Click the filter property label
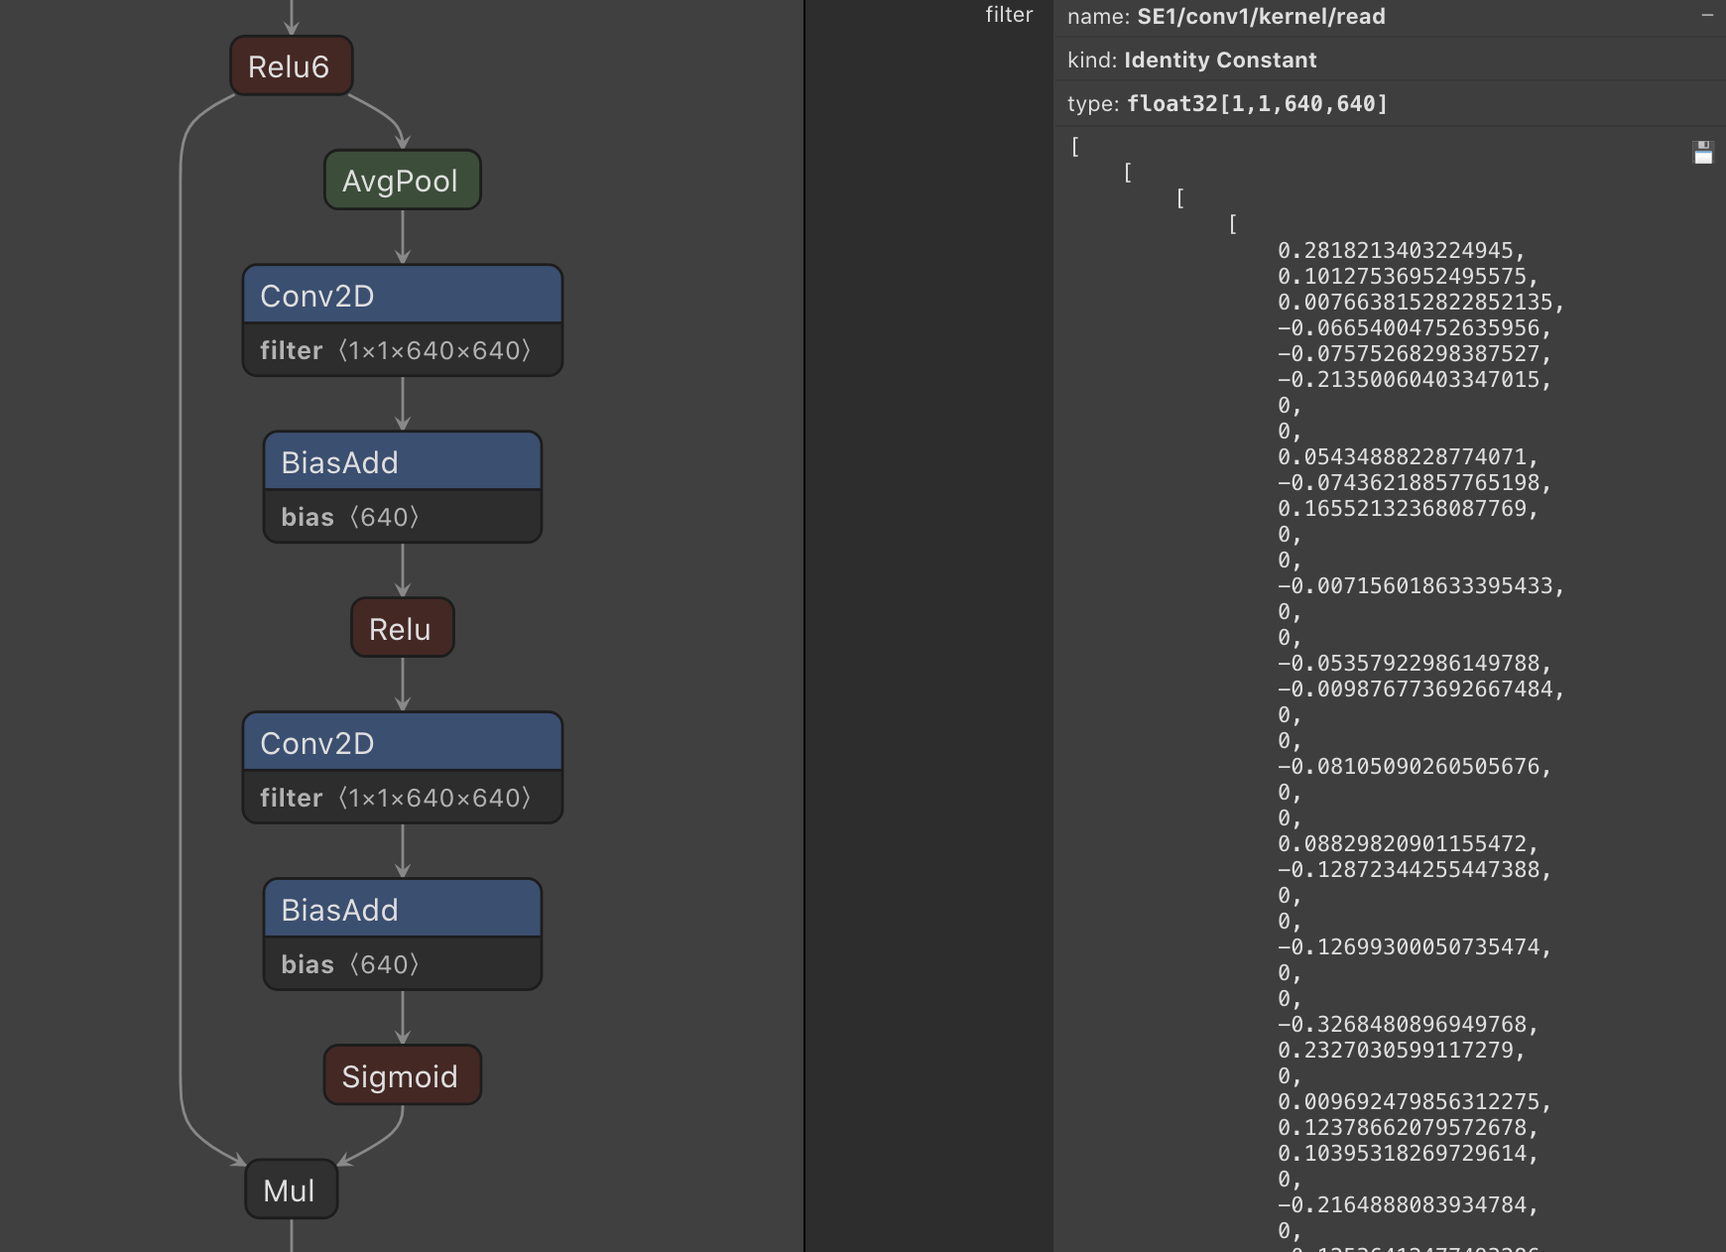 point(1009,15)
